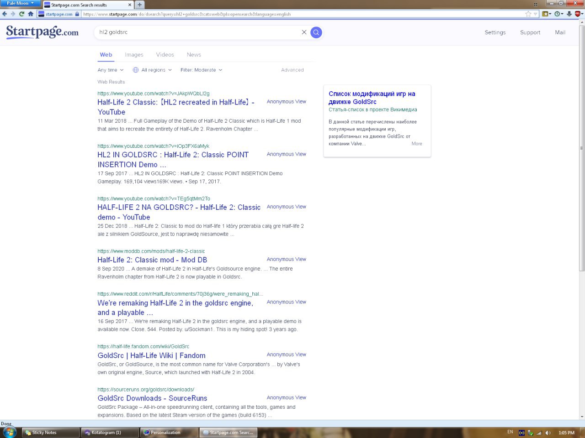Expand the Any time filter dropdown
Image resolution: width=585 pixels, height=438 pixels.
tap(111, 70)
